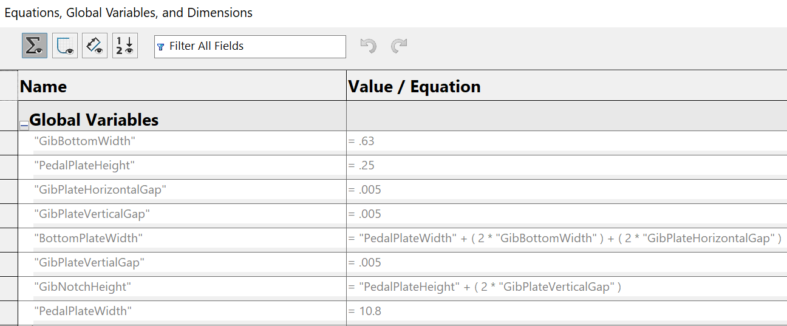Screen dimensions: 787x326
Task: Click the Redo arrow icon
Action: tap(399, 46)
